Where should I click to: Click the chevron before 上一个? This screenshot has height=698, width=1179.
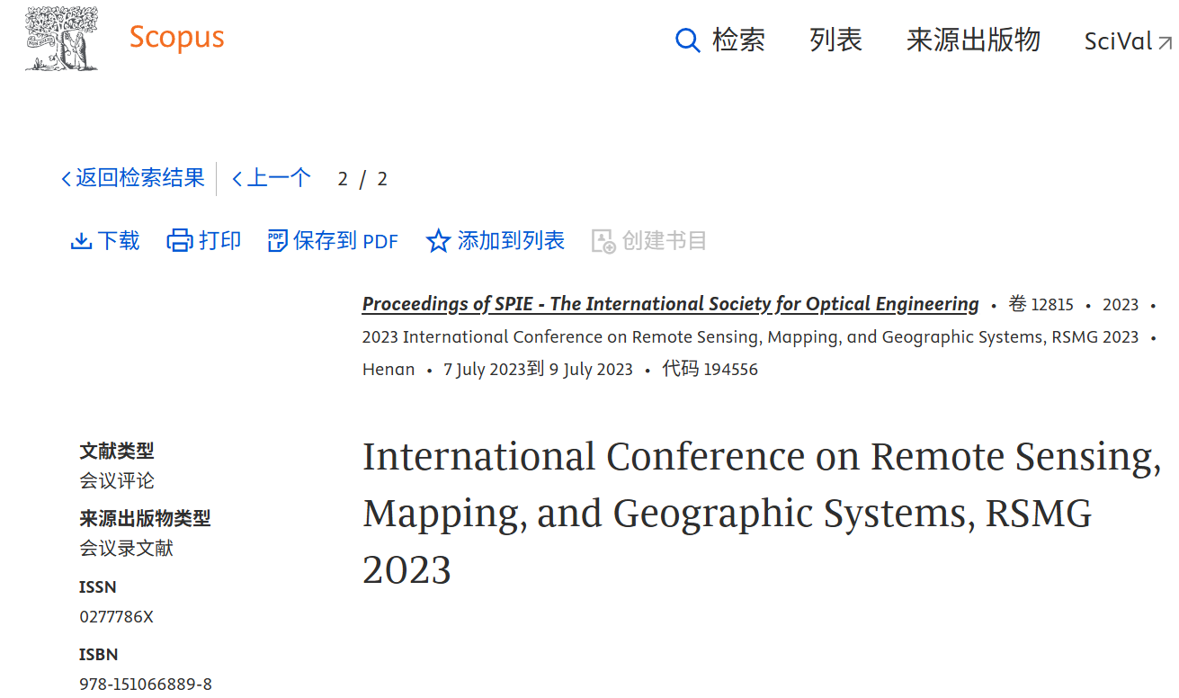[237, 179]
